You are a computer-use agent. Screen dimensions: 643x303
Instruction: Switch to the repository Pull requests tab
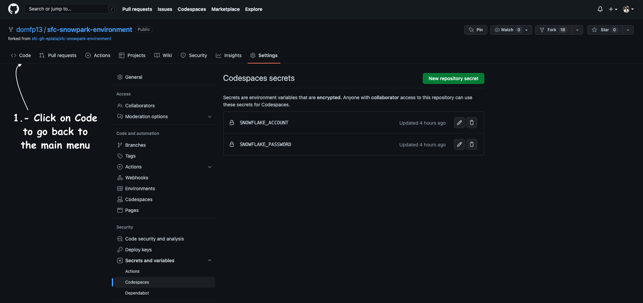pyautogui.click(x=58, y=55)
